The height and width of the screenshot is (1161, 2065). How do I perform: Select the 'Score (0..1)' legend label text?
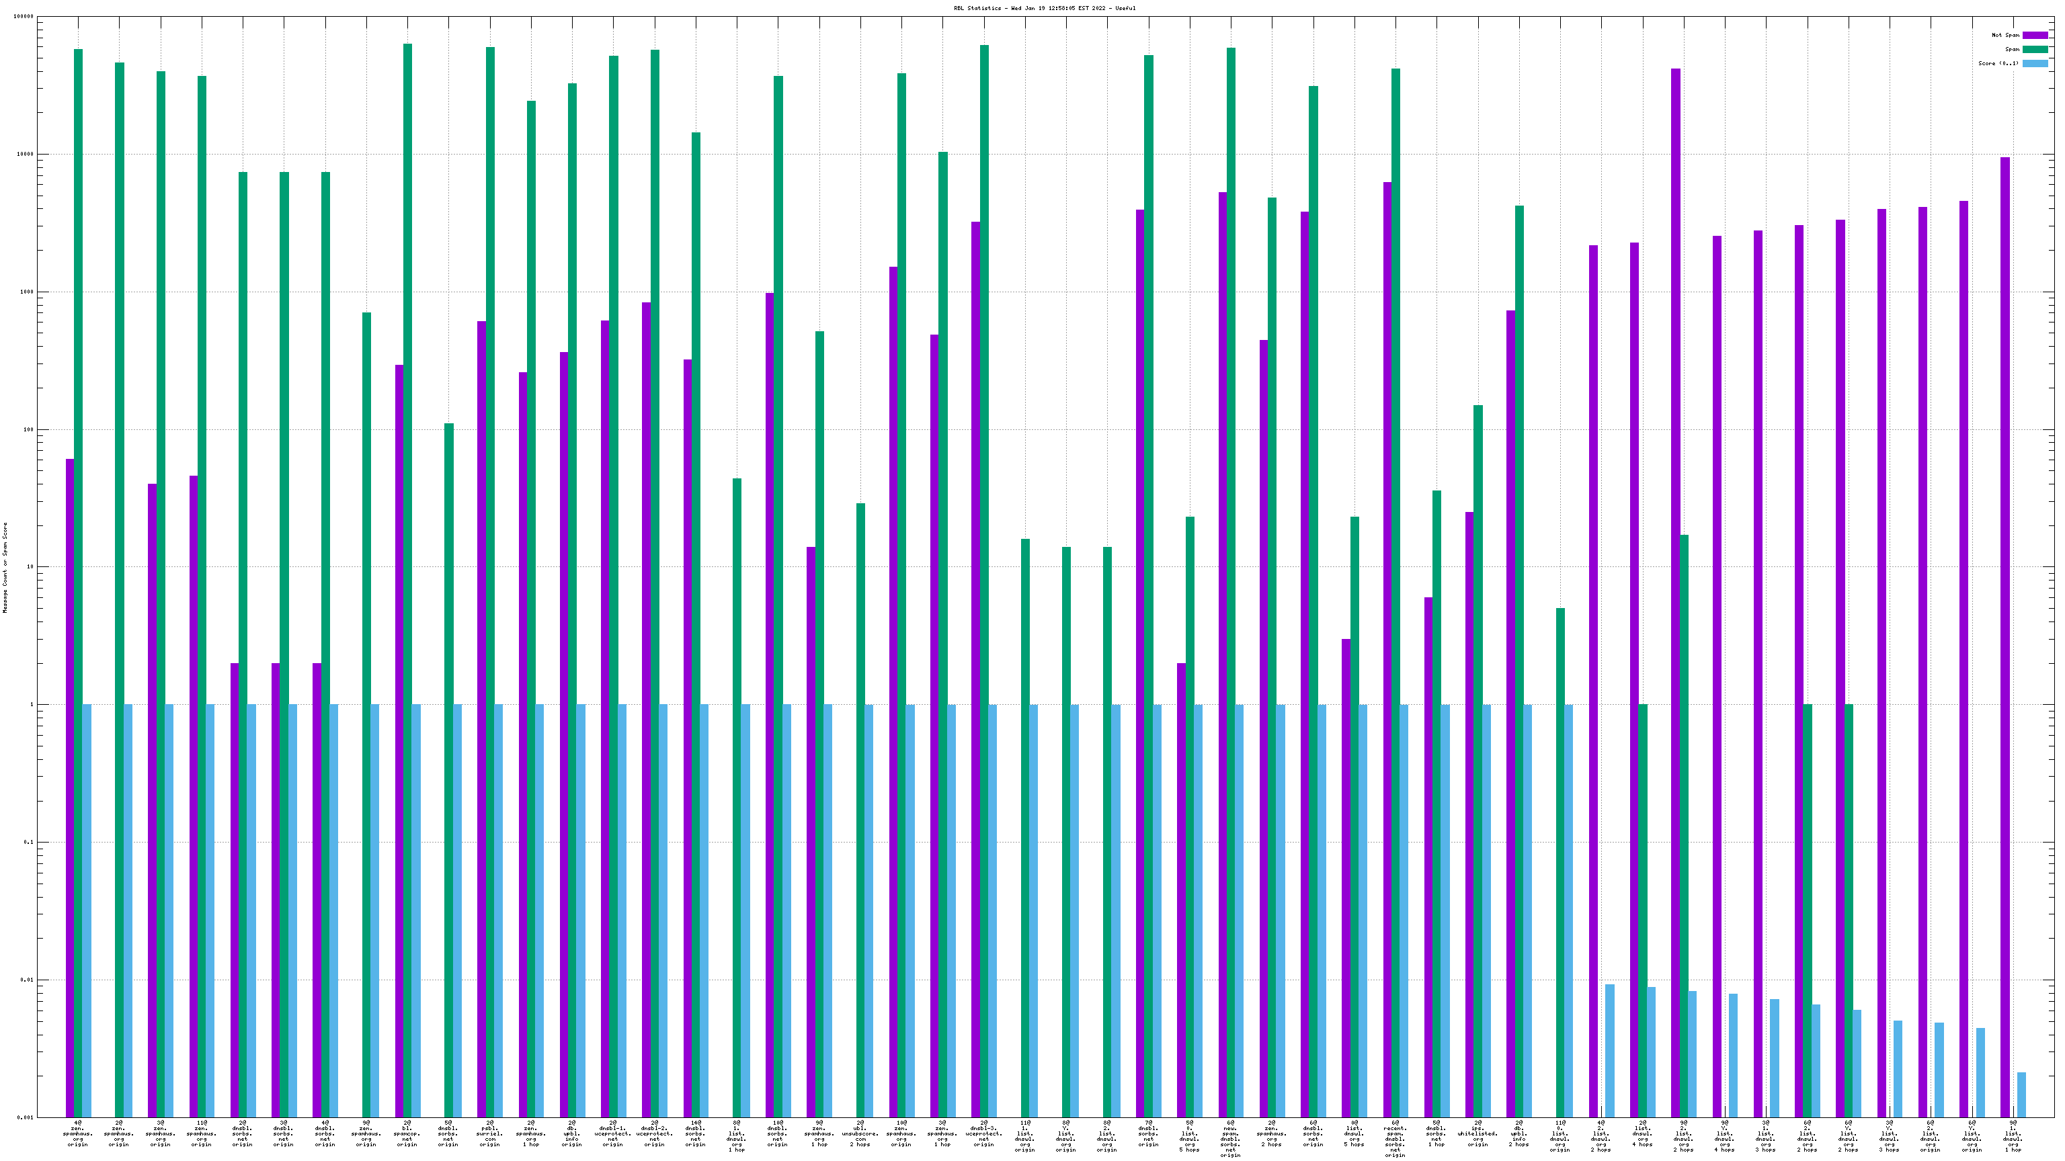coord(1998,63)
